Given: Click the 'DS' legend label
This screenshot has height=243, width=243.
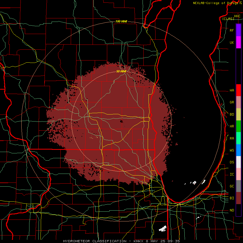Looking at the screenshot, I should [232, 162].
